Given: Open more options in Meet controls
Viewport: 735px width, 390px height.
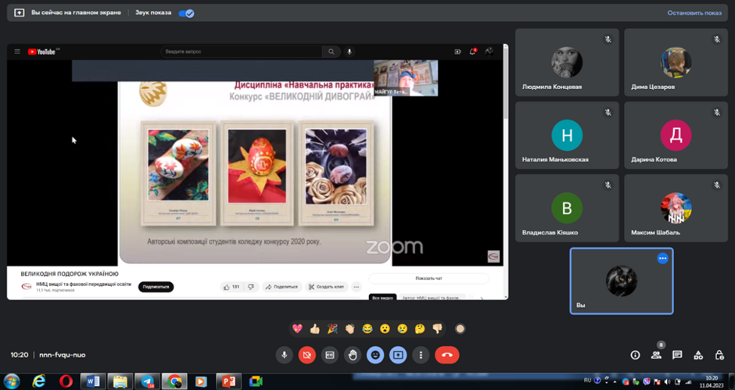Looking at the screenshot, I should tap(421, 355).
